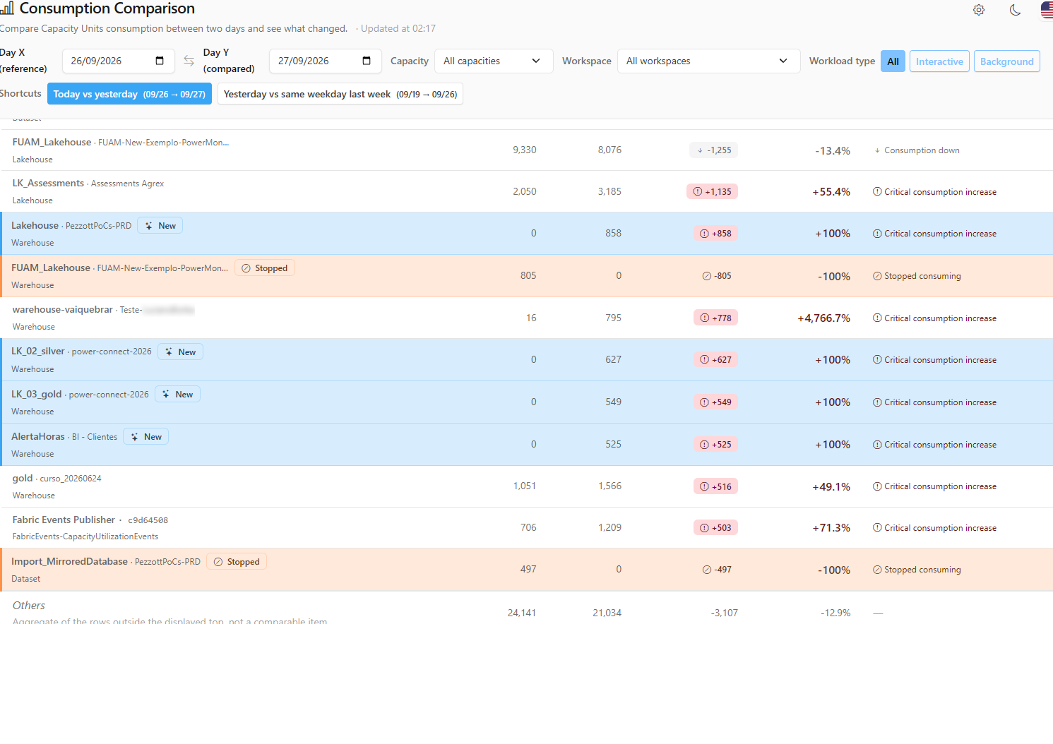Click the Others aggregate row label

point(29,606)
